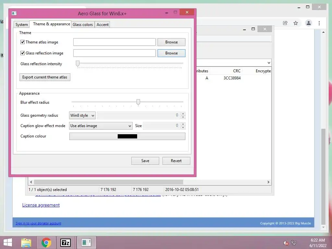
Task: Click the Blur effect radius slider handle
Action: point(138,102)
